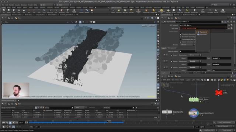This screenshot has height=132, width=236.
Task: Open the Render menu
Action: click(11, 5)
